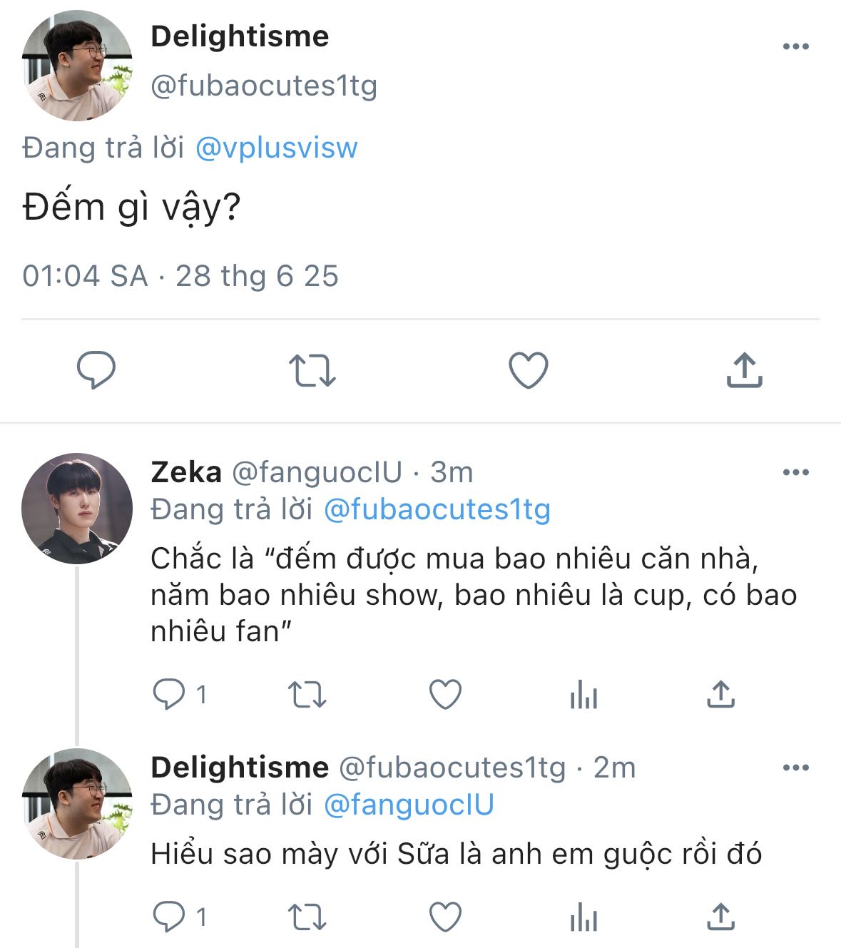Like Zeka's reply tweet
841x948 pixels.
point(445,694)
